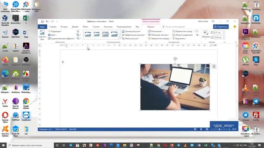
Task: Open the Wrap Text (Обтекание текстом) dropdown
Action: (159, 35)
